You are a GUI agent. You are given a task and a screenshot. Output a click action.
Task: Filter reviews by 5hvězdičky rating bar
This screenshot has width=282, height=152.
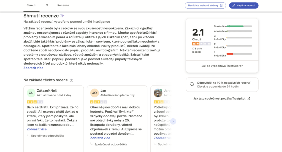click(x=239, y=26)
